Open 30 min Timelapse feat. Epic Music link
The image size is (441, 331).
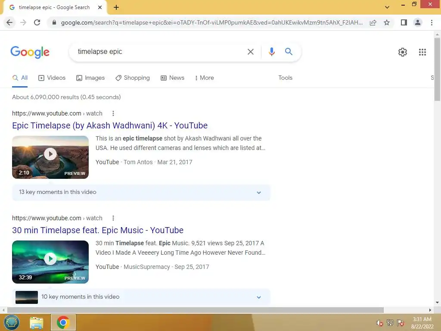[x=98, y=230]
